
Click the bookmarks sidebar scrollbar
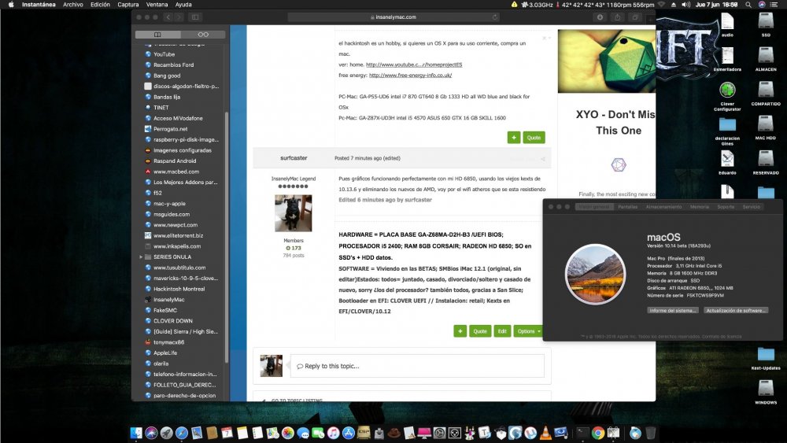click(x=227, y=238)
